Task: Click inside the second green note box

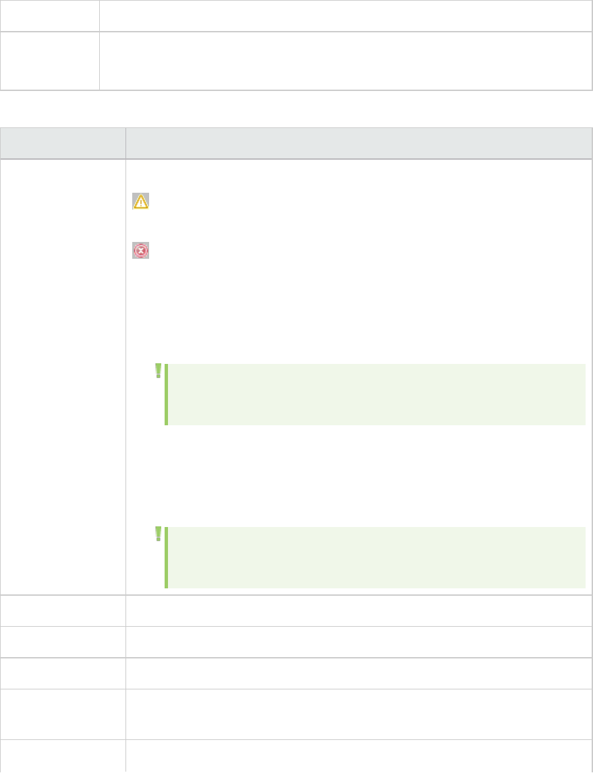Action: pos(376,557)
